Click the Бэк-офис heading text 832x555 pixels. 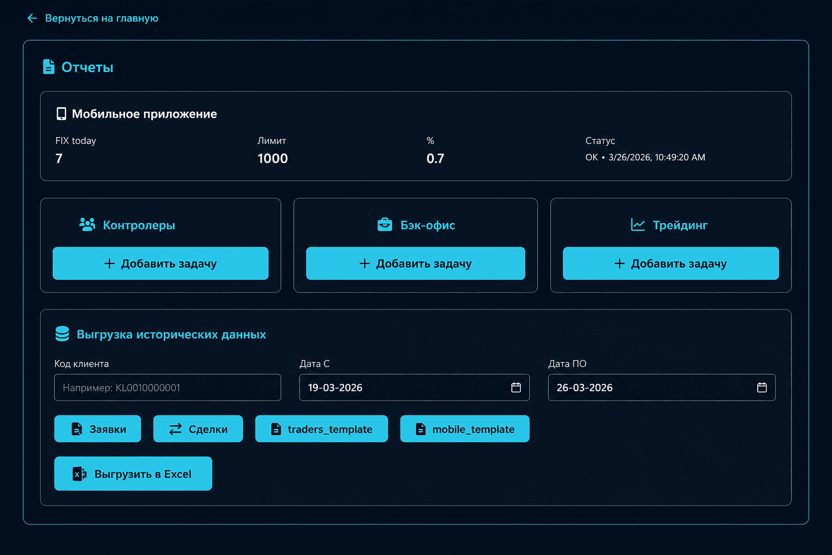[428, 225]
